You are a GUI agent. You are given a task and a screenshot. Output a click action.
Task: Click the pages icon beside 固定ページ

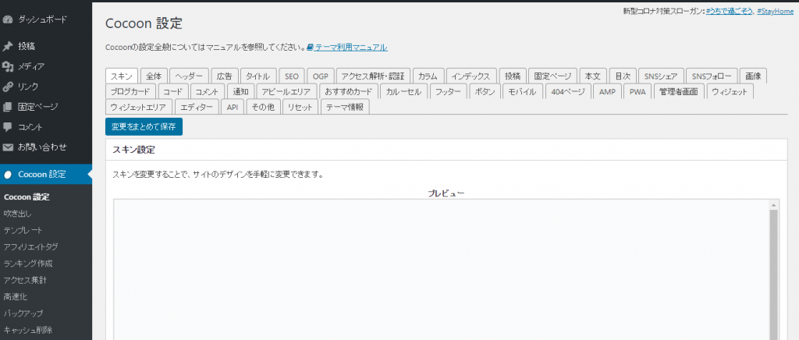pos(7,107)
